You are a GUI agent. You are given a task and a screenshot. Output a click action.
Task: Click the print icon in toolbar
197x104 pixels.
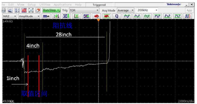pos(4,10)
